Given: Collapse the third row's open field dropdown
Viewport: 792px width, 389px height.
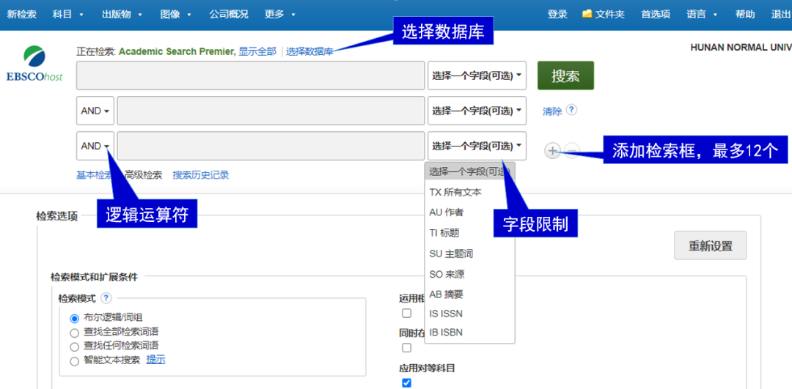Looking at the screenshot, I should [x=477, y=146].
